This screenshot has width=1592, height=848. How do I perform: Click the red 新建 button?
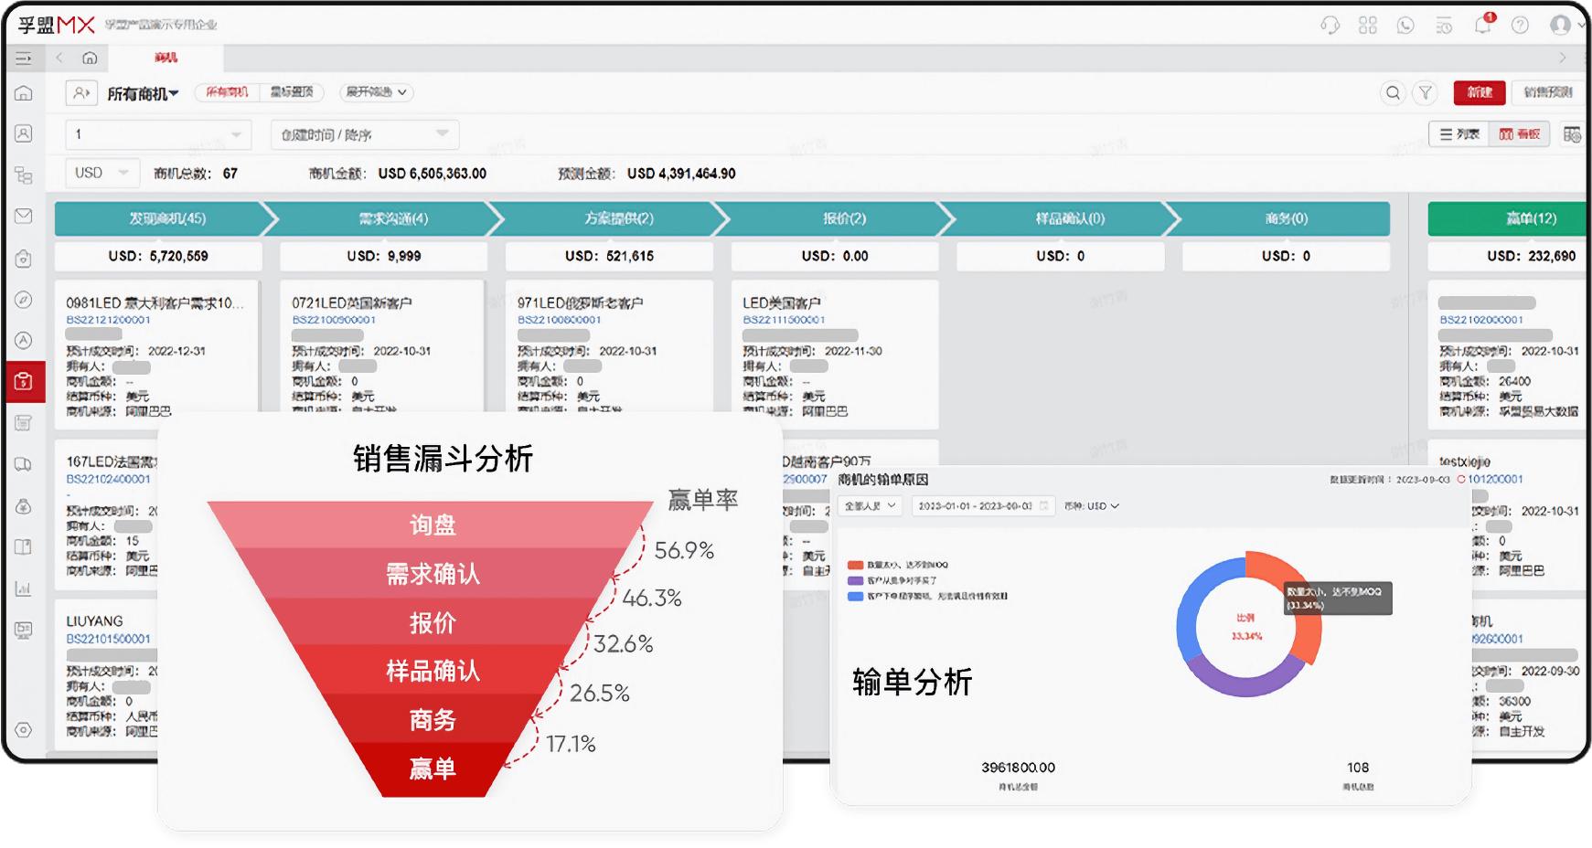[1480, 93]
